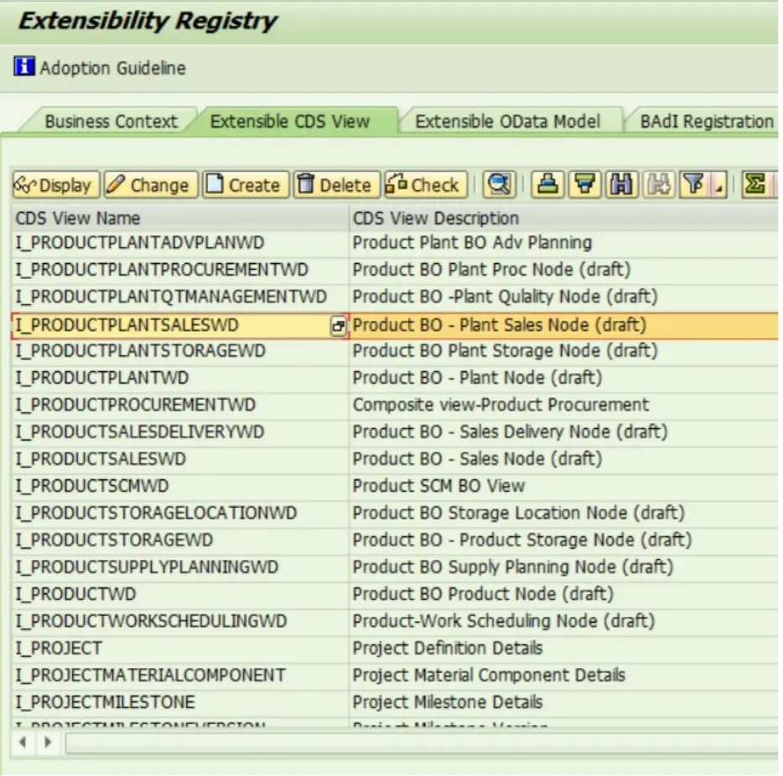
Task: Click description 'Product BO - Plant Sales Node (draft)'
Action: [x=500, y=325]
